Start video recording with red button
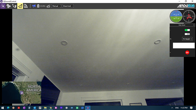This screenshot has height=110, width=196. click(187, 53)
